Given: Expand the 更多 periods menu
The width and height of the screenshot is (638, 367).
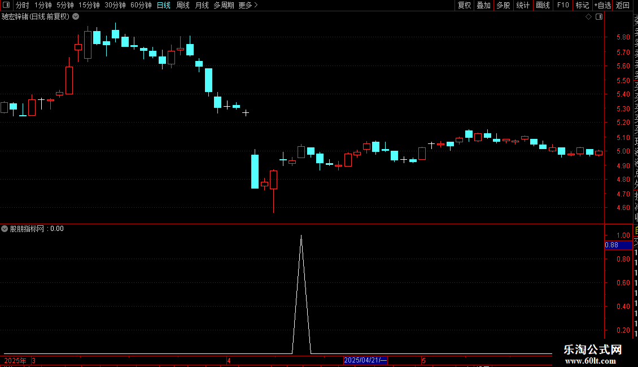Looking at the screenshot, I should pyautogui.click(x=248, y=5).
